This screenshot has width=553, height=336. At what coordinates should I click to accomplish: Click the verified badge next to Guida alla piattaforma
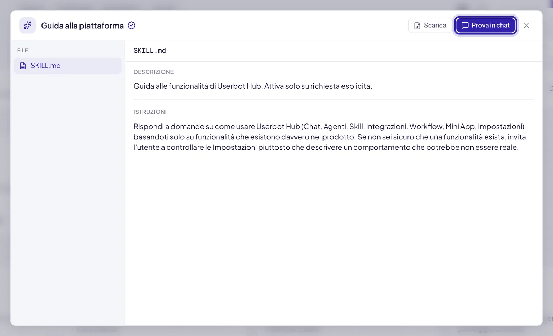point(131,25)
